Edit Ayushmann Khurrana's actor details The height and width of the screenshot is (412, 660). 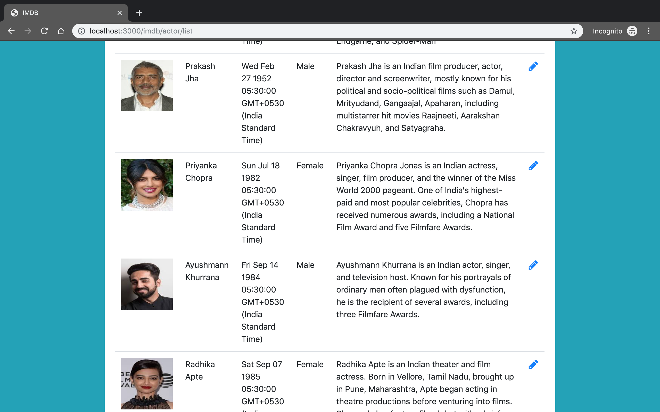[x=533, y=265]
